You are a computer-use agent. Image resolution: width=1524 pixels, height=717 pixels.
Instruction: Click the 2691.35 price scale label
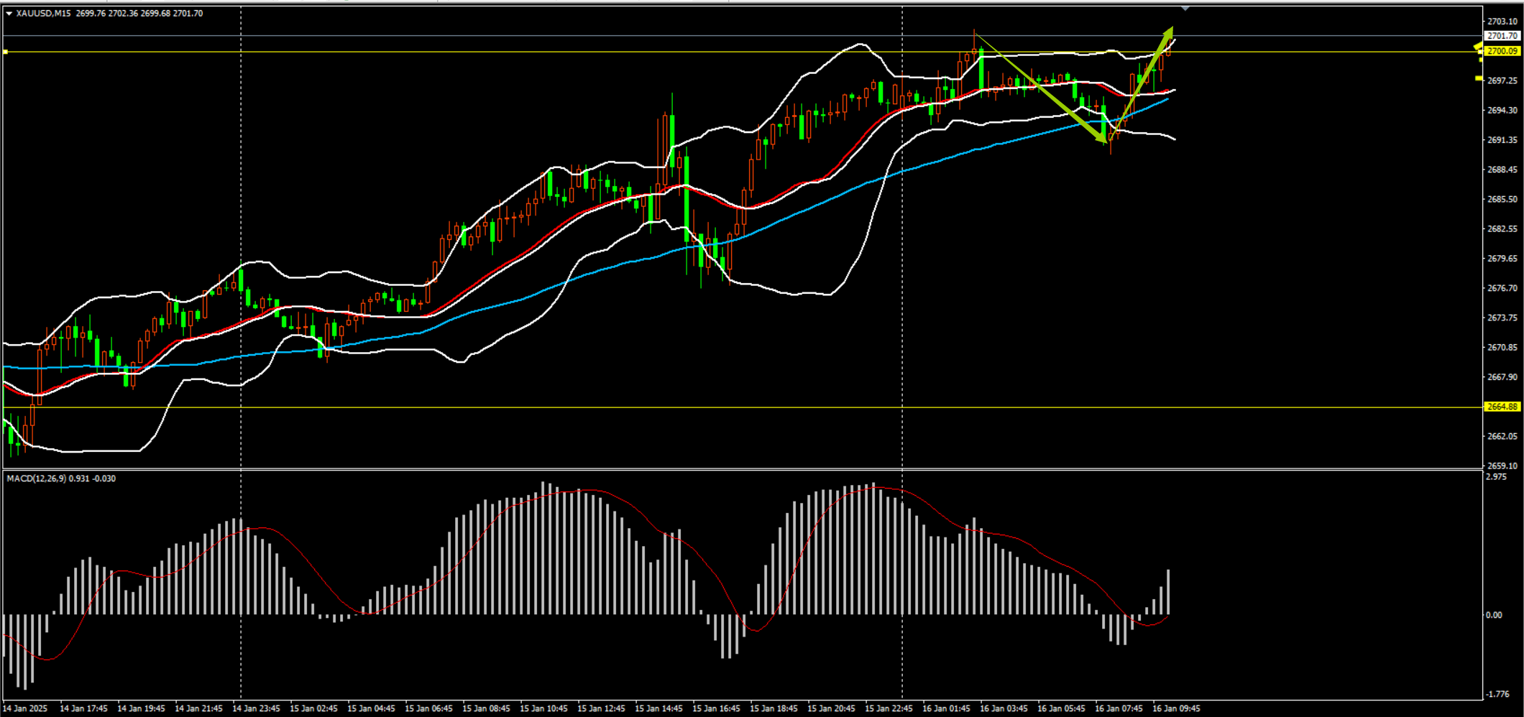pos(1502,140)
